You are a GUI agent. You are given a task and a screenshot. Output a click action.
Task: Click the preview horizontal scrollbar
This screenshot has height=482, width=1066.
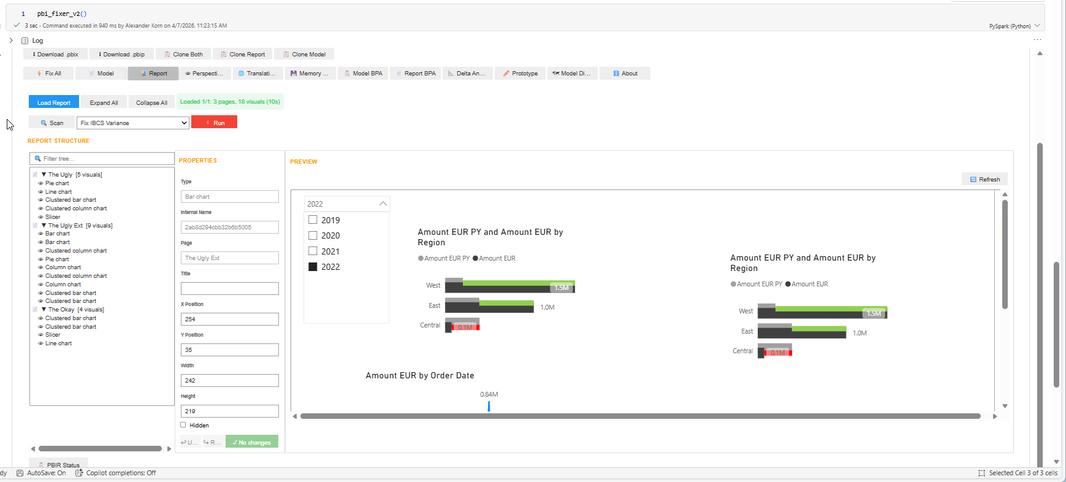(641, 416)
